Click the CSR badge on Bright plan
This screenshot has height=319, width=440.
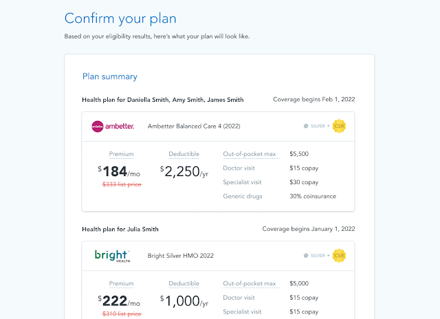click(339, 255)
